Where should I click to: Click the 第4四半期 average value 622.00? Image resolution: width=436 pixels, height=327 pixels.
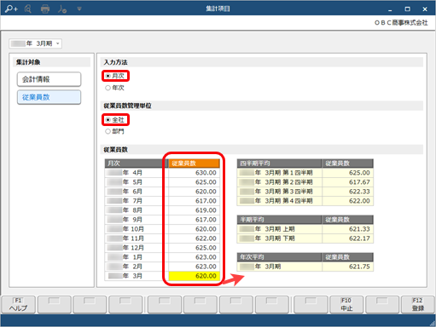pos(347,201)
